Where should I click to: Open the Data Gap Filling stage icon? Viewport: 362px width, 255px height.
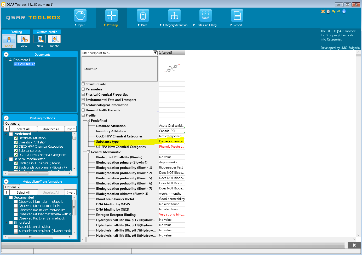tap(205, 16)
